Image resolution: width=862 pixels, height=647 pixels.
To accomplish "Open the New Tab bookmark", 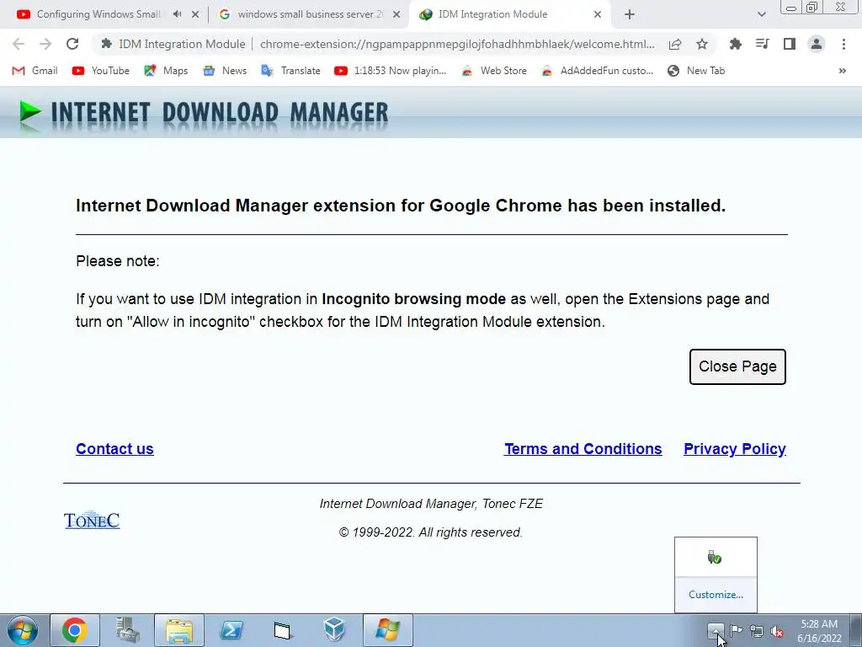I will (x=696, y=71).
